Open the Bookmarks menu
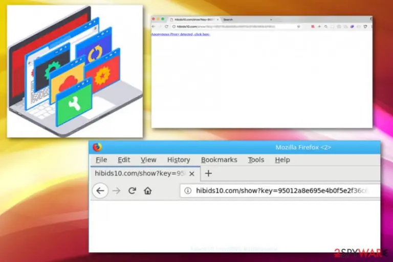This screenshot has height=262, width=393. [x=219, y=160]
